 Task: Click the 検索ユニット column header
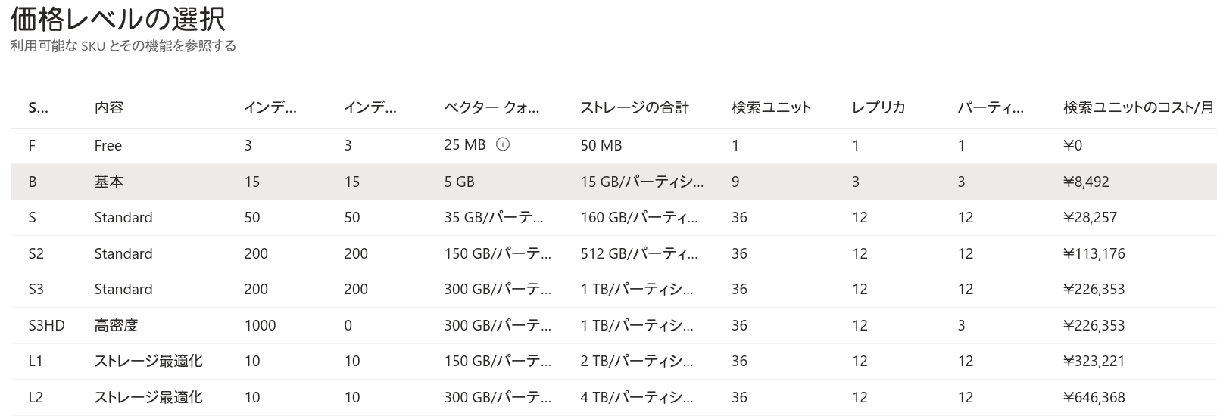point(772,107)
